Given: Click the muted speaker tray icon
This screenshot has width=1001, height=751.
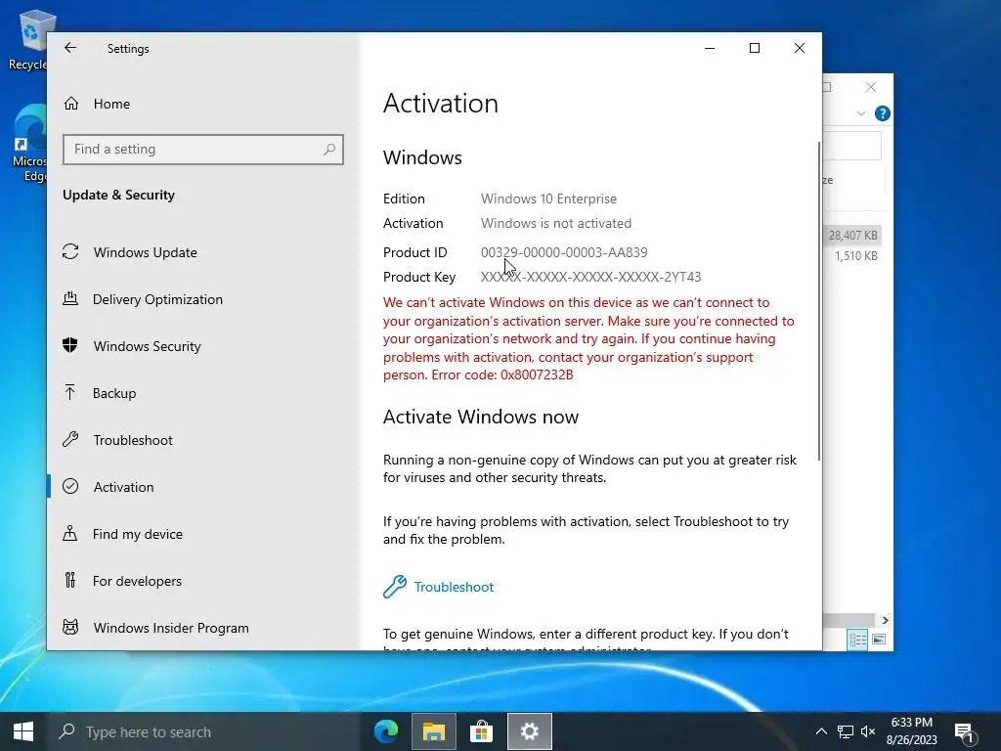Looking at the screenshot, I should 868,731.
